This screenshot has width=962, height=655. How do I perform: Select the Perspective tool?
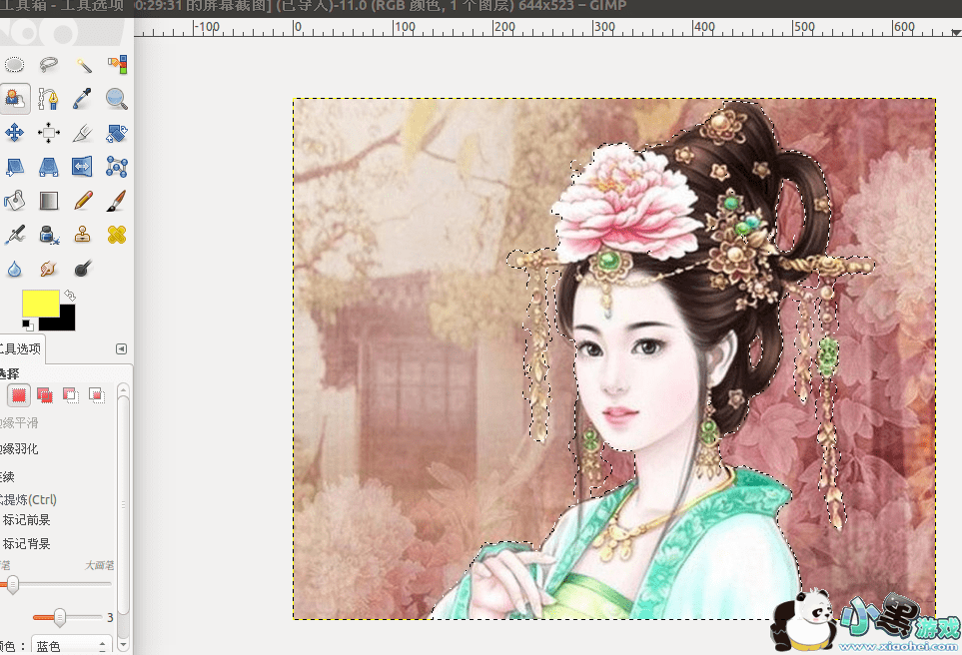click(49, 166)
